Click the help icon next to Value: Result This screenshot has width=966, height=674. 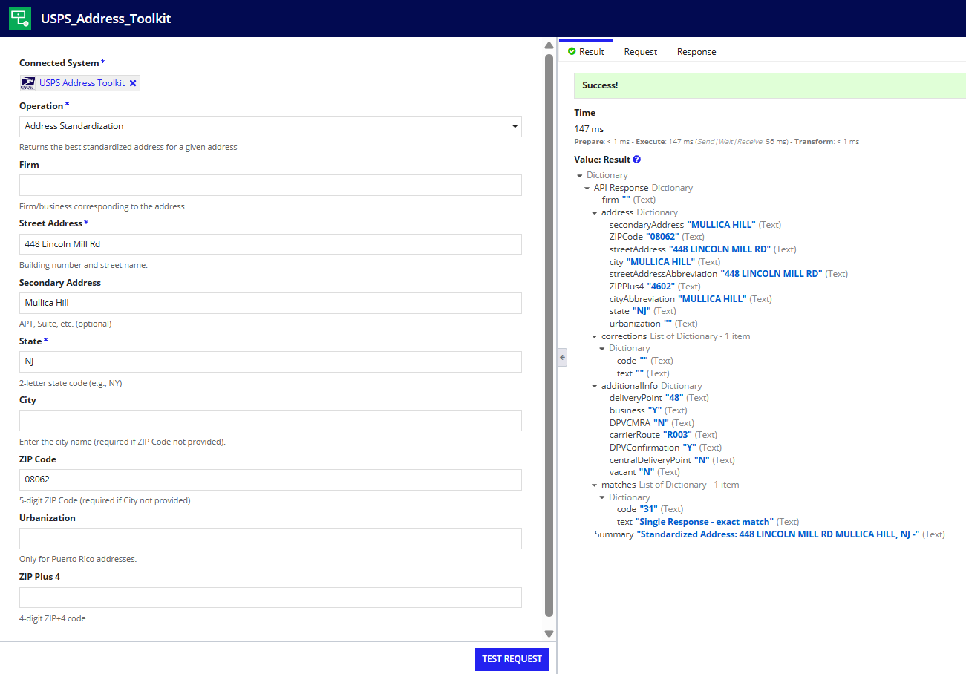pyautogui.click(x=637, y=160)
